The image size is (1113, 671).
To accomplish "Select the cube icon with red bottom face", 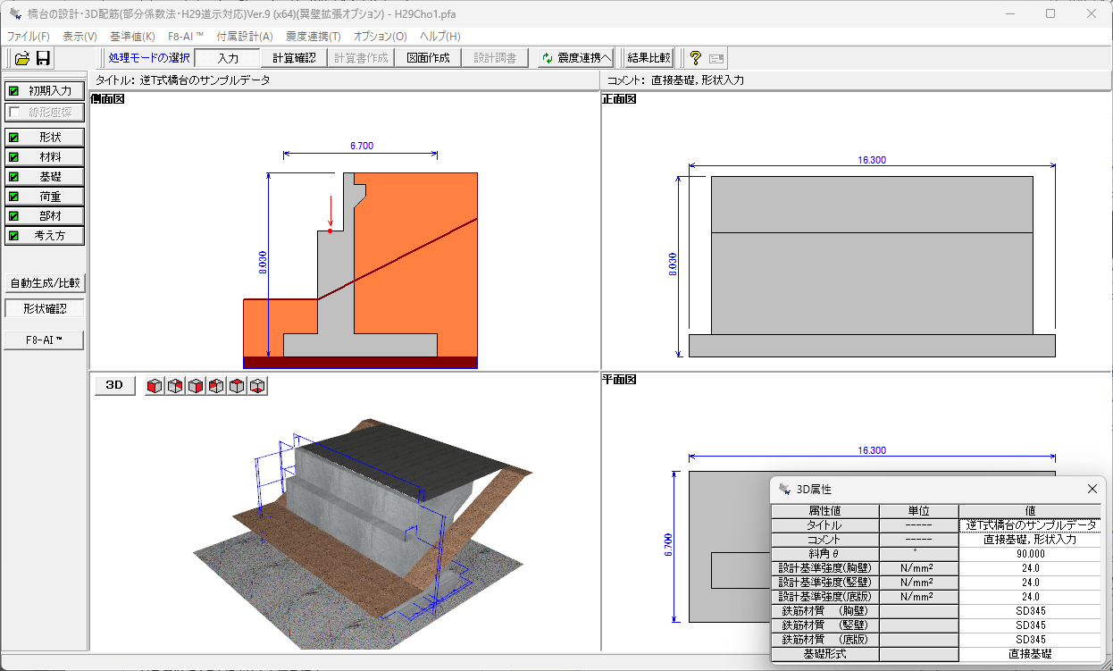I will [x=257, y=386].
